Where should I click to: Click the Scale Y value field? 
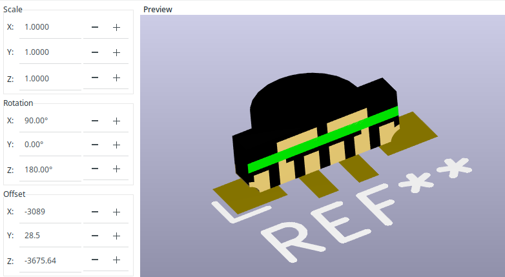coord(50,52)
